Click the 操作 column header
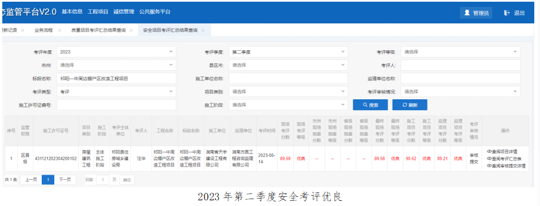This screenshot has width=540, height=206. click(505, 131)
